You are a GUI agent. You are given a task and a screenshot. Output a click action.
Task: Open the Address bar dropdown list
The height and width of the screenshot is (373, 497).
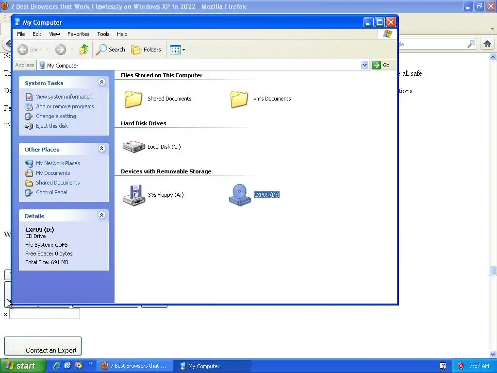coord(364,65)
